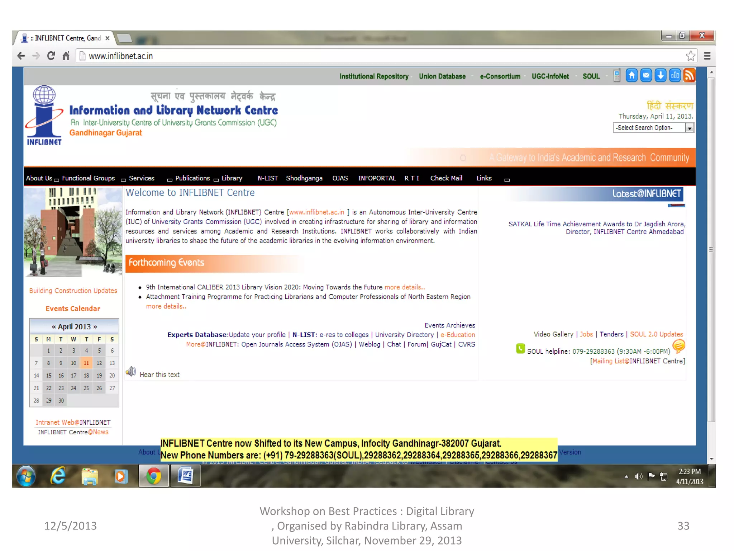The height and width of the screenshot is (551, 734).
Task: Open the Events Archieves link
Action: click(x=450, y=325)
